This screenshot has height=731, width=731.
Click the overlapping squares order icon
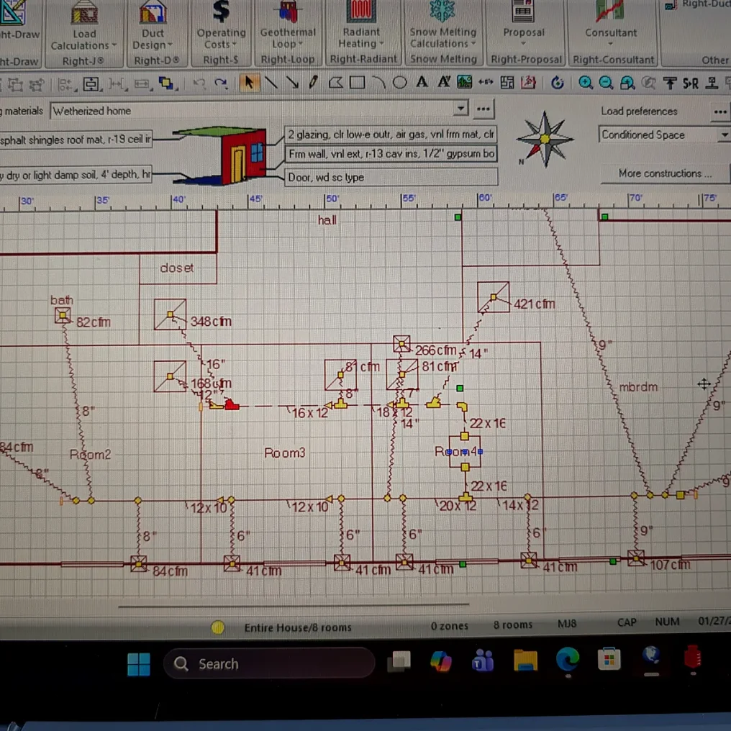point(166,84)
